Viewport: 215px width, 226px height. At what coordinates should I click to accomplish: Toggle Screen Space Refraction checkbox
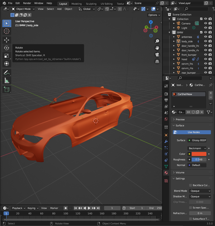(x=191, y=208)
